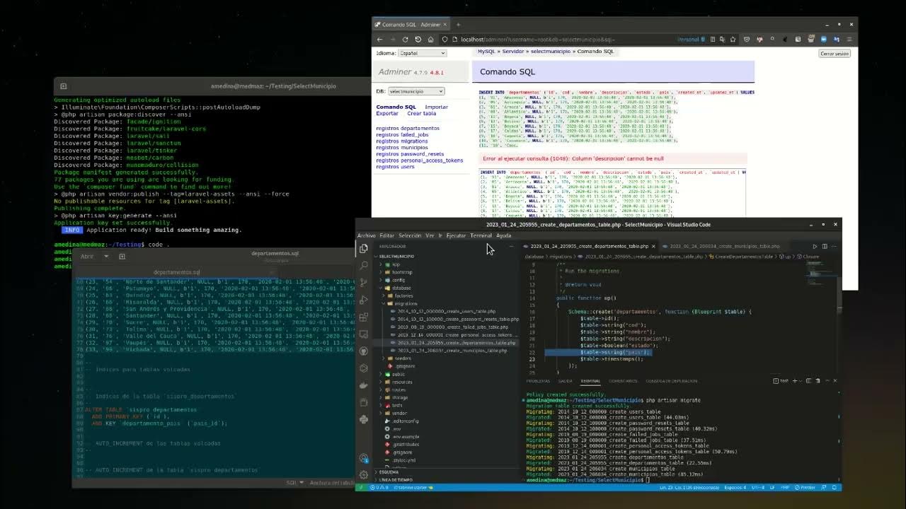Open registros departamentos link in Adminer
906x509 pixels.
407,129
